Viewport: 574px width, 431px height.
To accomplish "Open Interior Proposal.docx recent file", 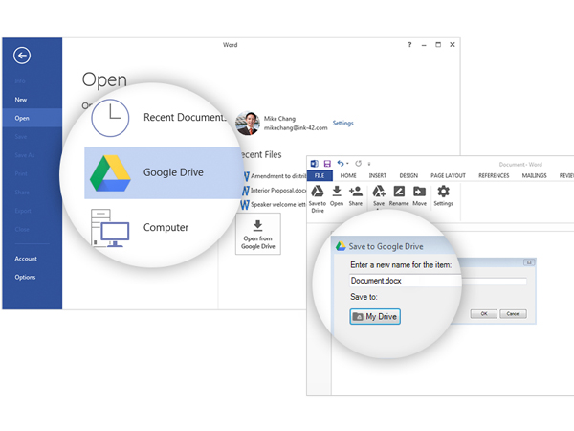I will pyautogui.click(x=275, y=191).
